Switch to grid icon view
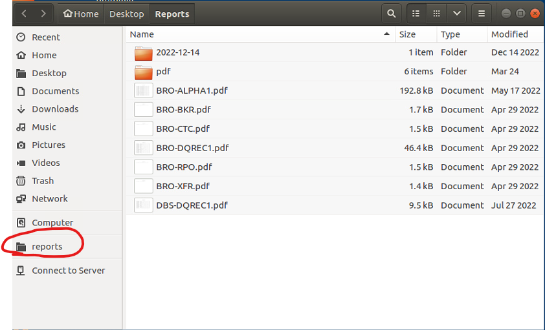The width and height of the screenshot is (545, 330). tap(436, 14)
